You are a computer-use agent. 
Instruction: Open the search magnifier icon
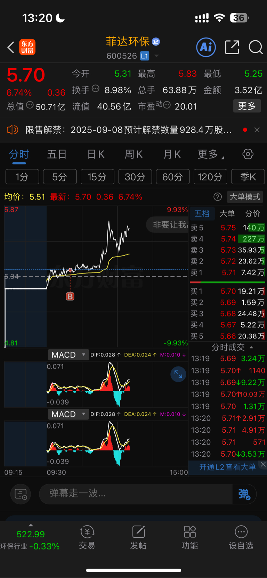[256, 47]
